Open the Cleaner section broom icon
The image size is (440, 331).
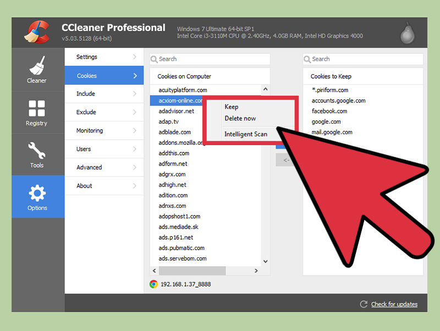pos(37,65)
